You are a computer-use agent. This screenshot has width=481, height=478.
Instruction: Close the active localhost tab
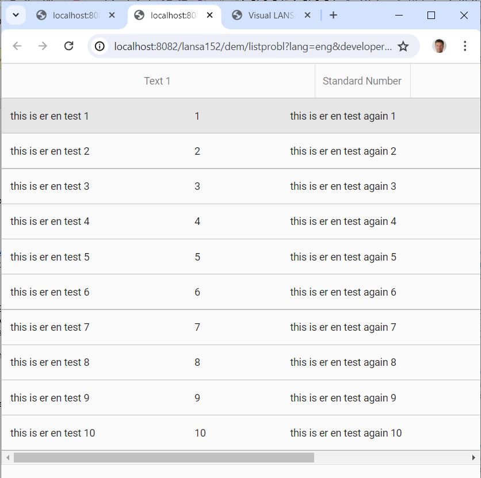click(210, 16)
